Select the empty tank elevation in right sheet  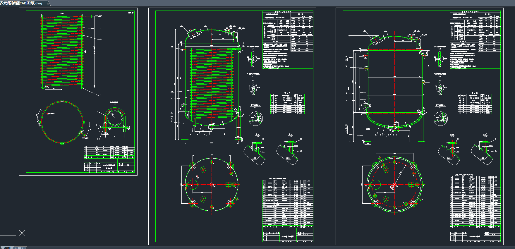point(394,85)
